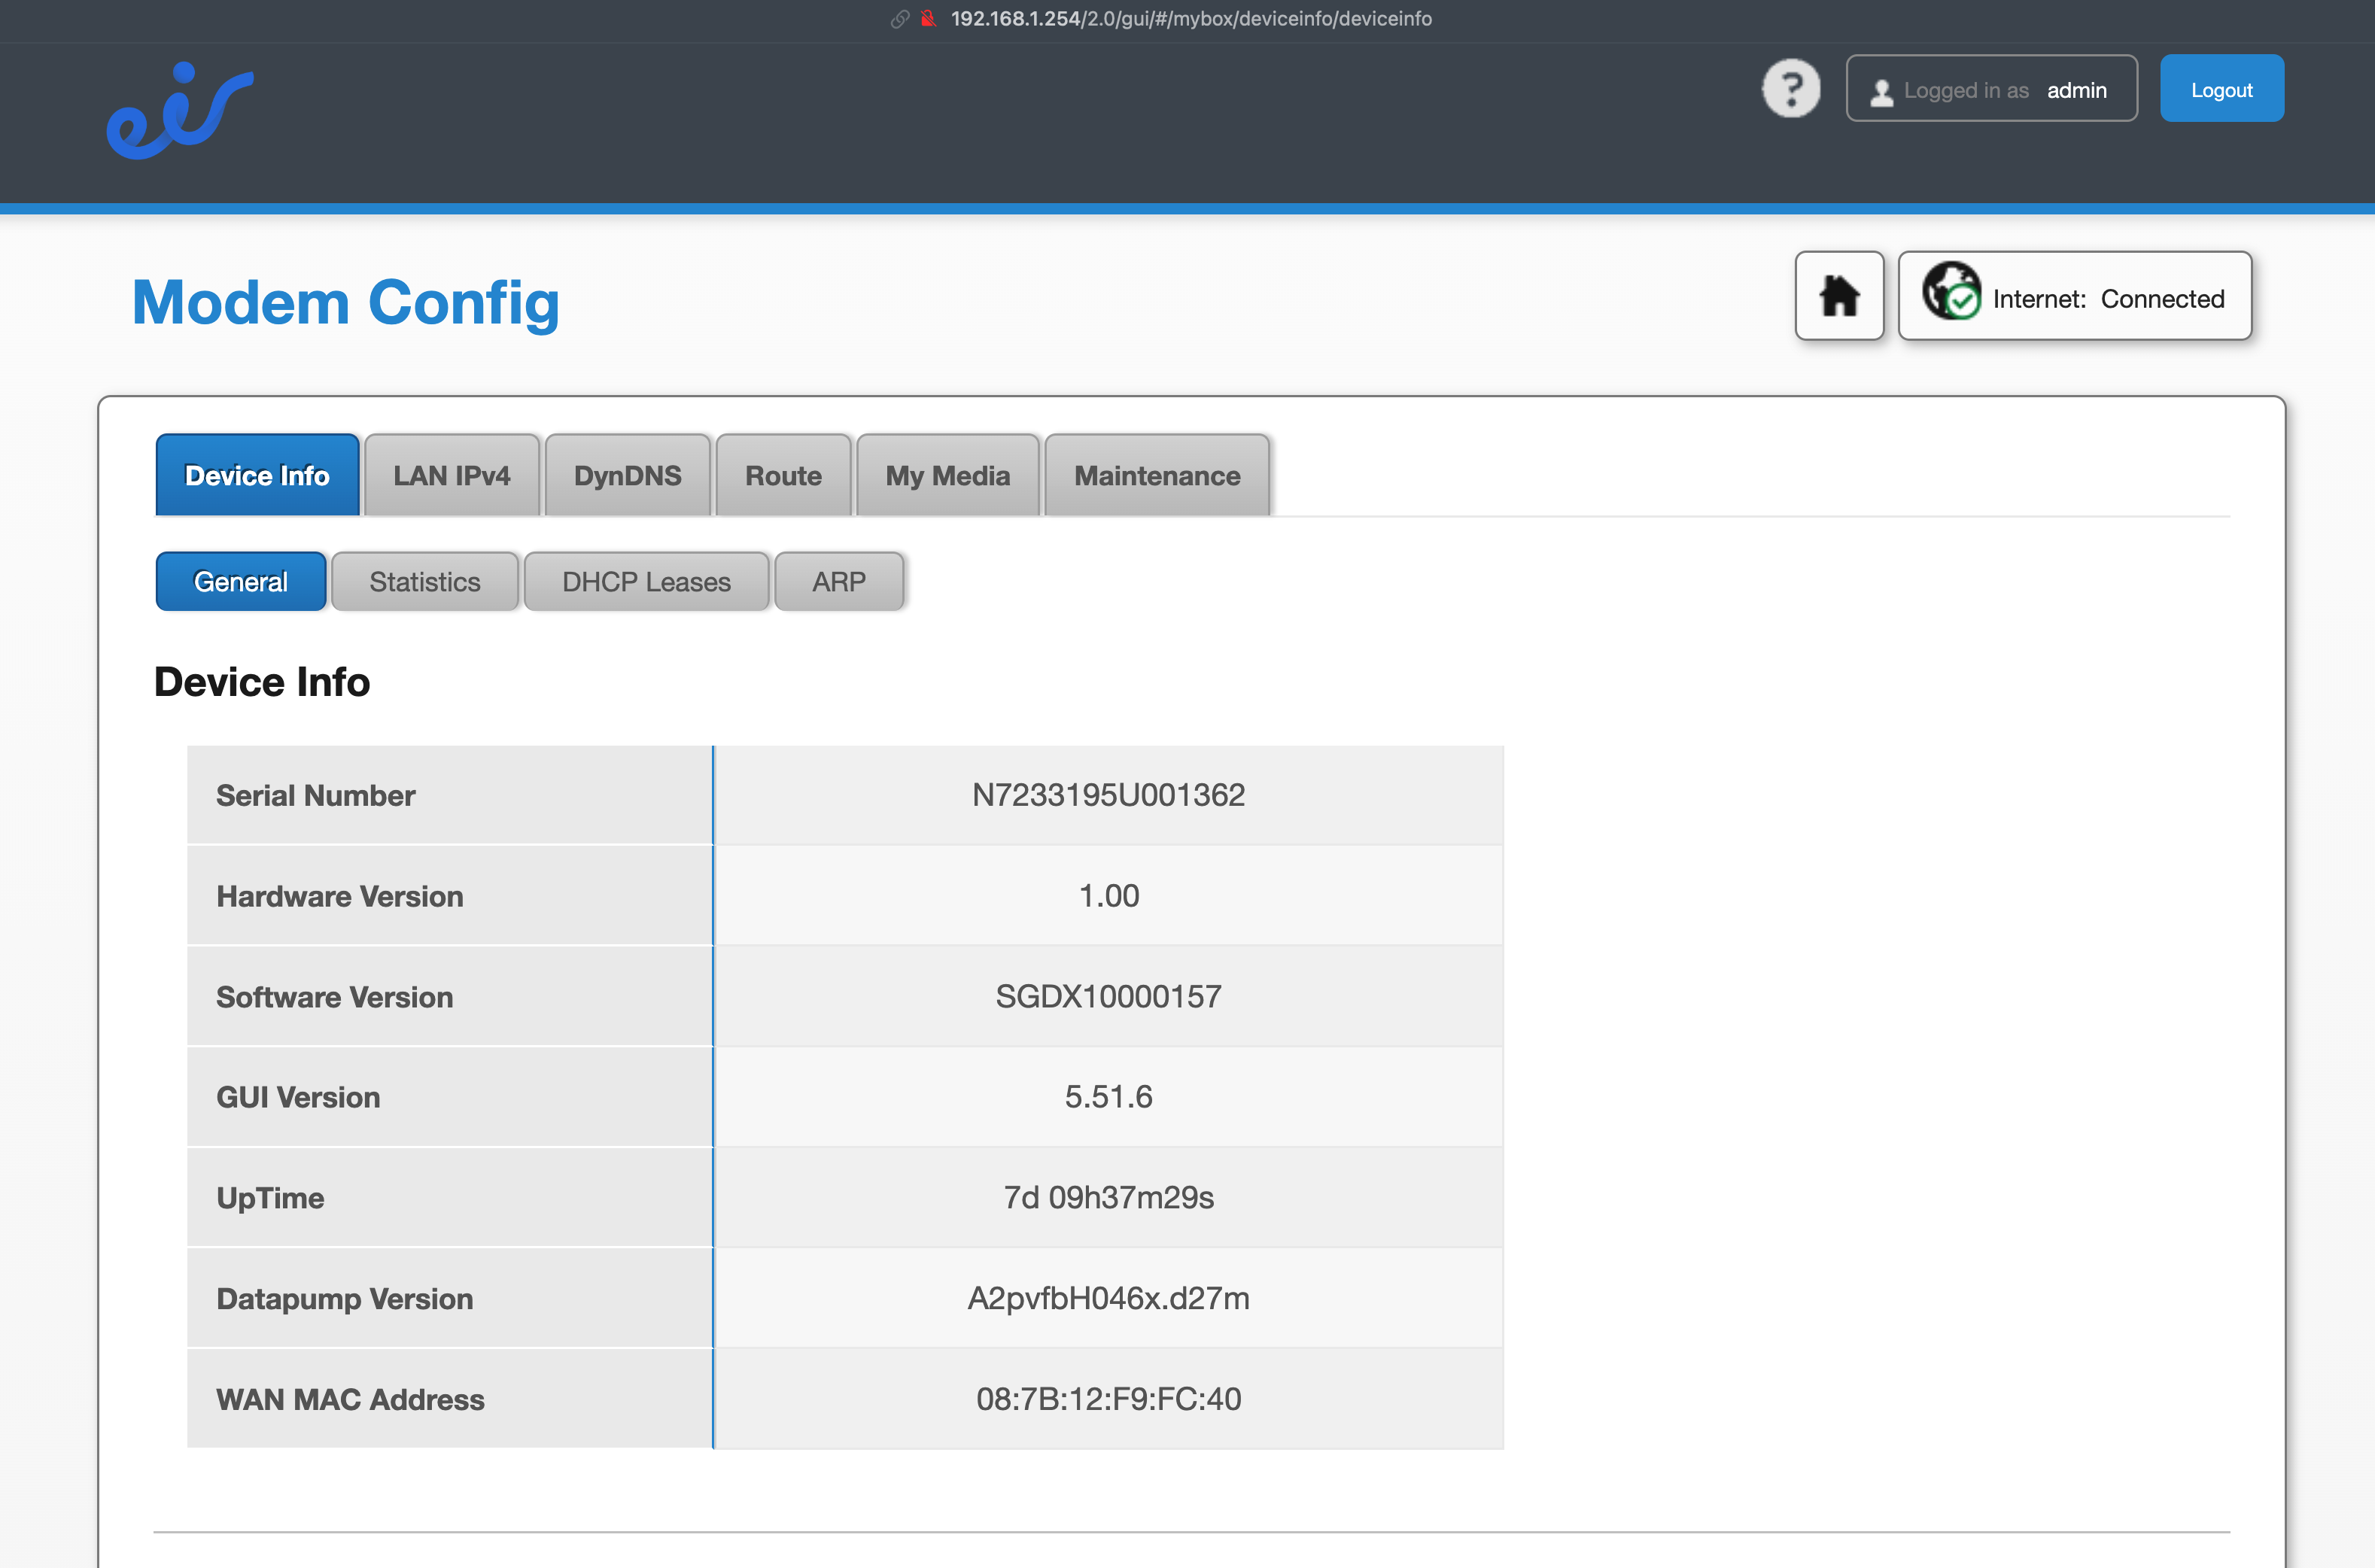Click the globe connection status icon

coord(1951,291)
